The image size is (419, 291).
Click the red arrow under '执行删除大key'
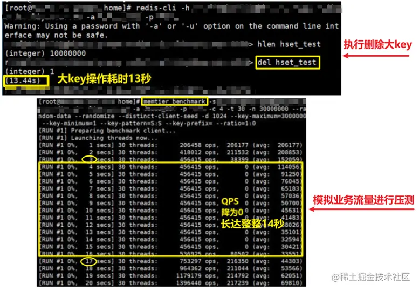tap(375, 56)
